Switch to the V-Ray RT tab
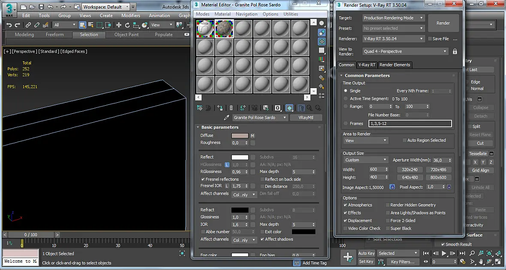This screenshot has height=270, width=506. 367,65
